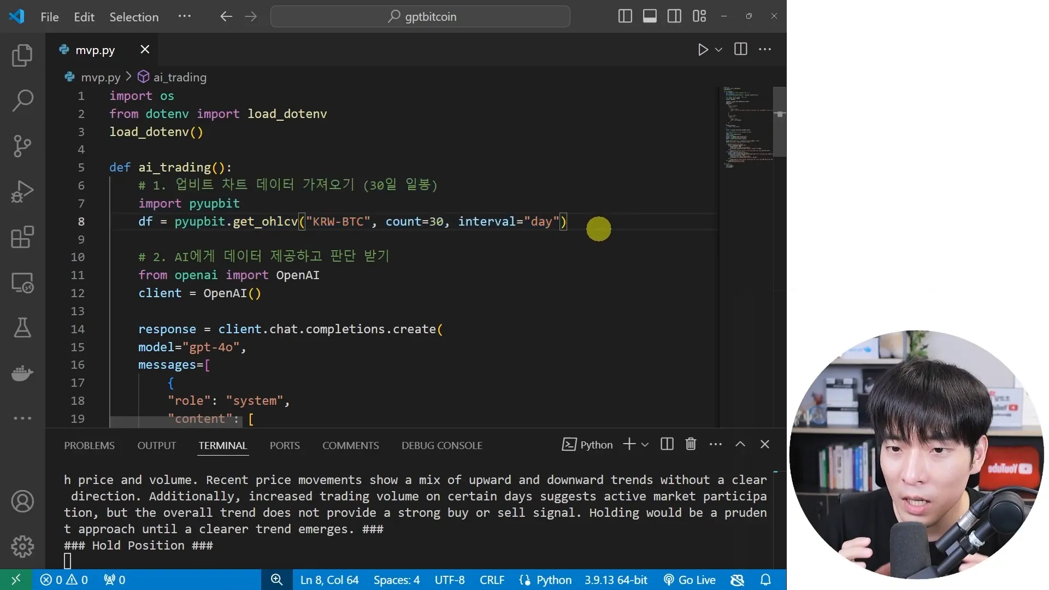
Task: Expand the run button dropdown arrow
Action: pos(717,49)
